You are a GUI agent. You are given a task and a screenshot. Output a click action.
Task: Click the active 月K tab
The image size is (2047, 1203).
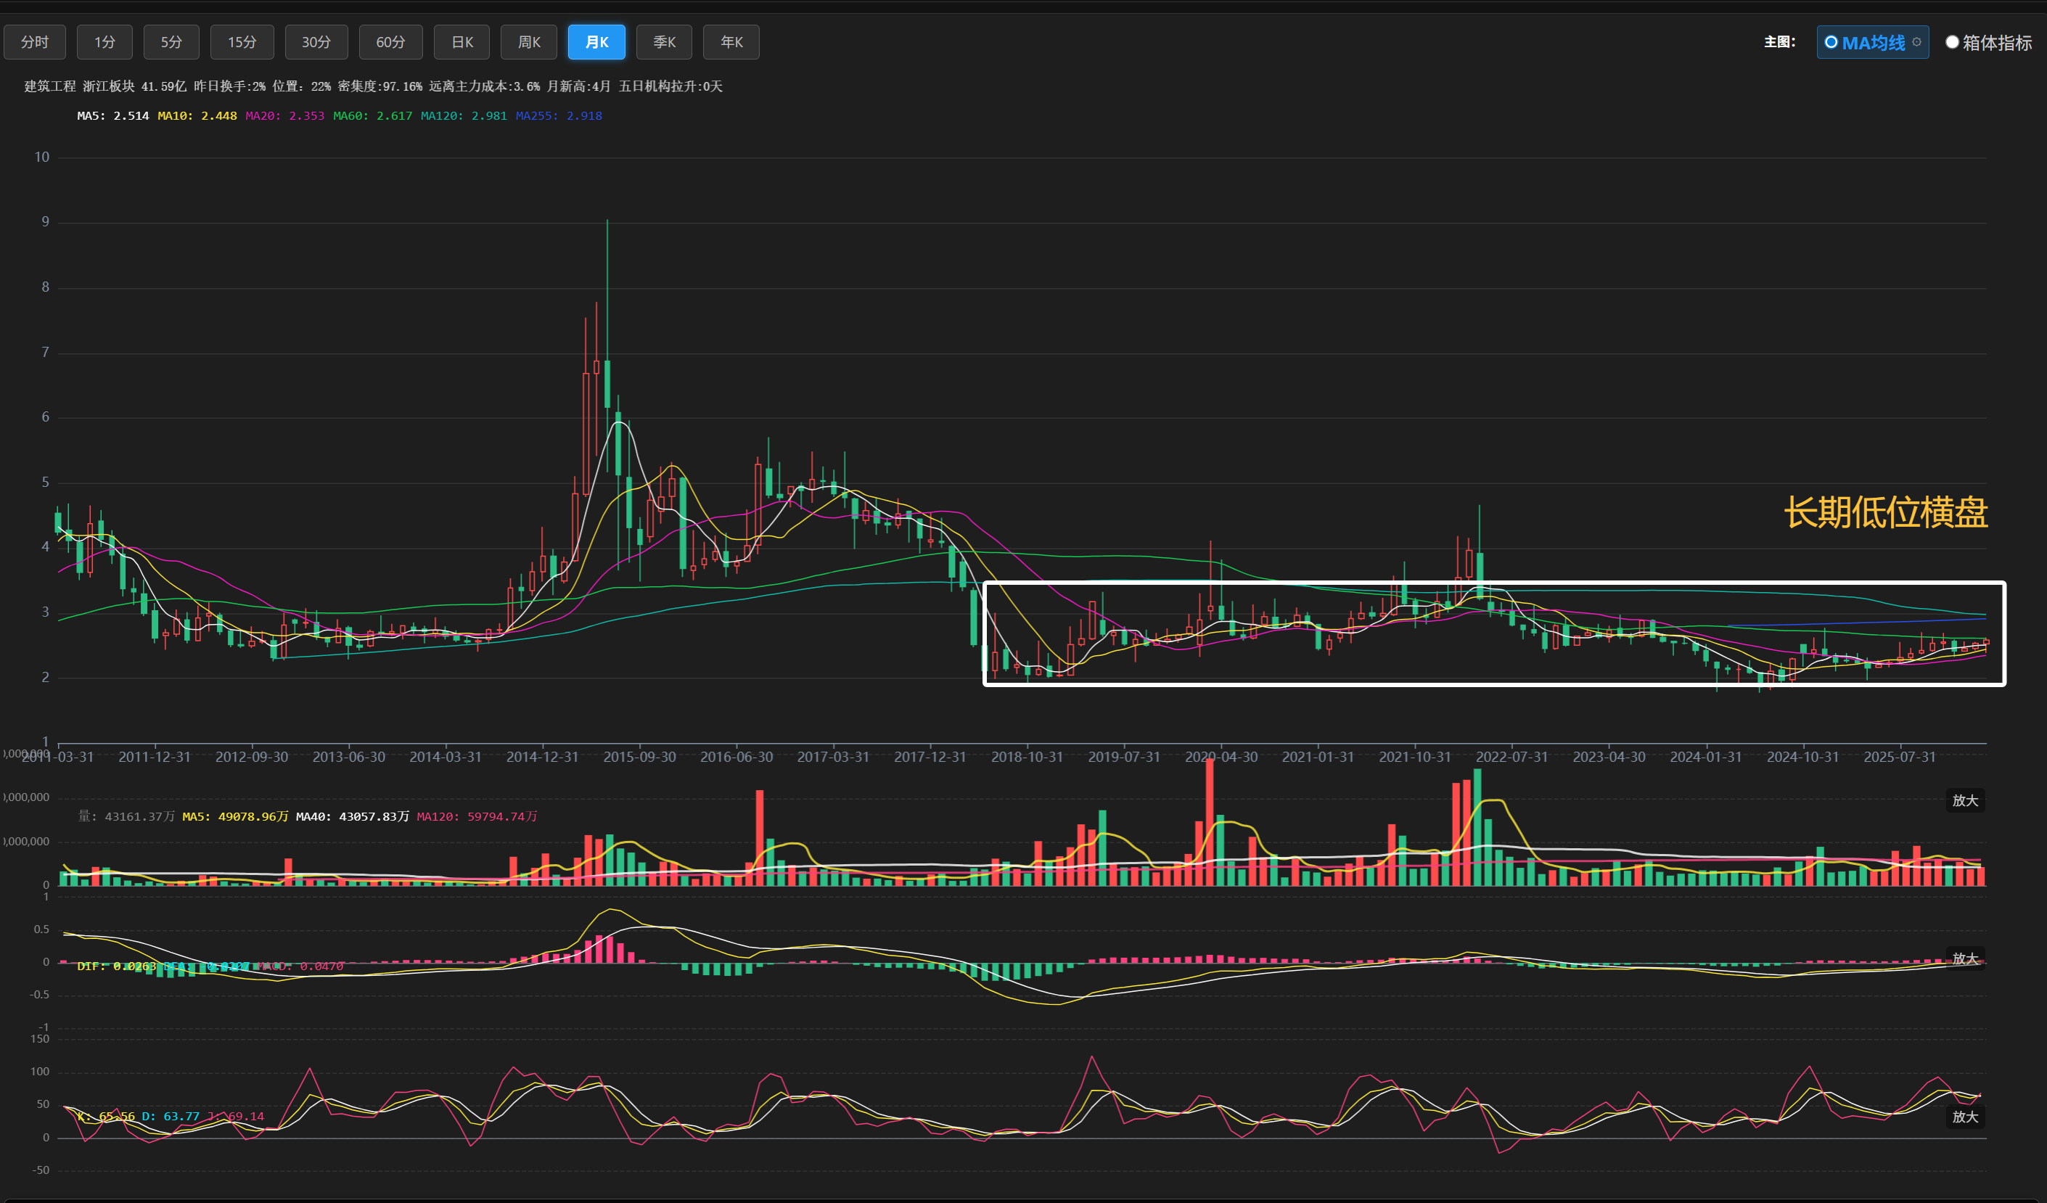(596, 42)
